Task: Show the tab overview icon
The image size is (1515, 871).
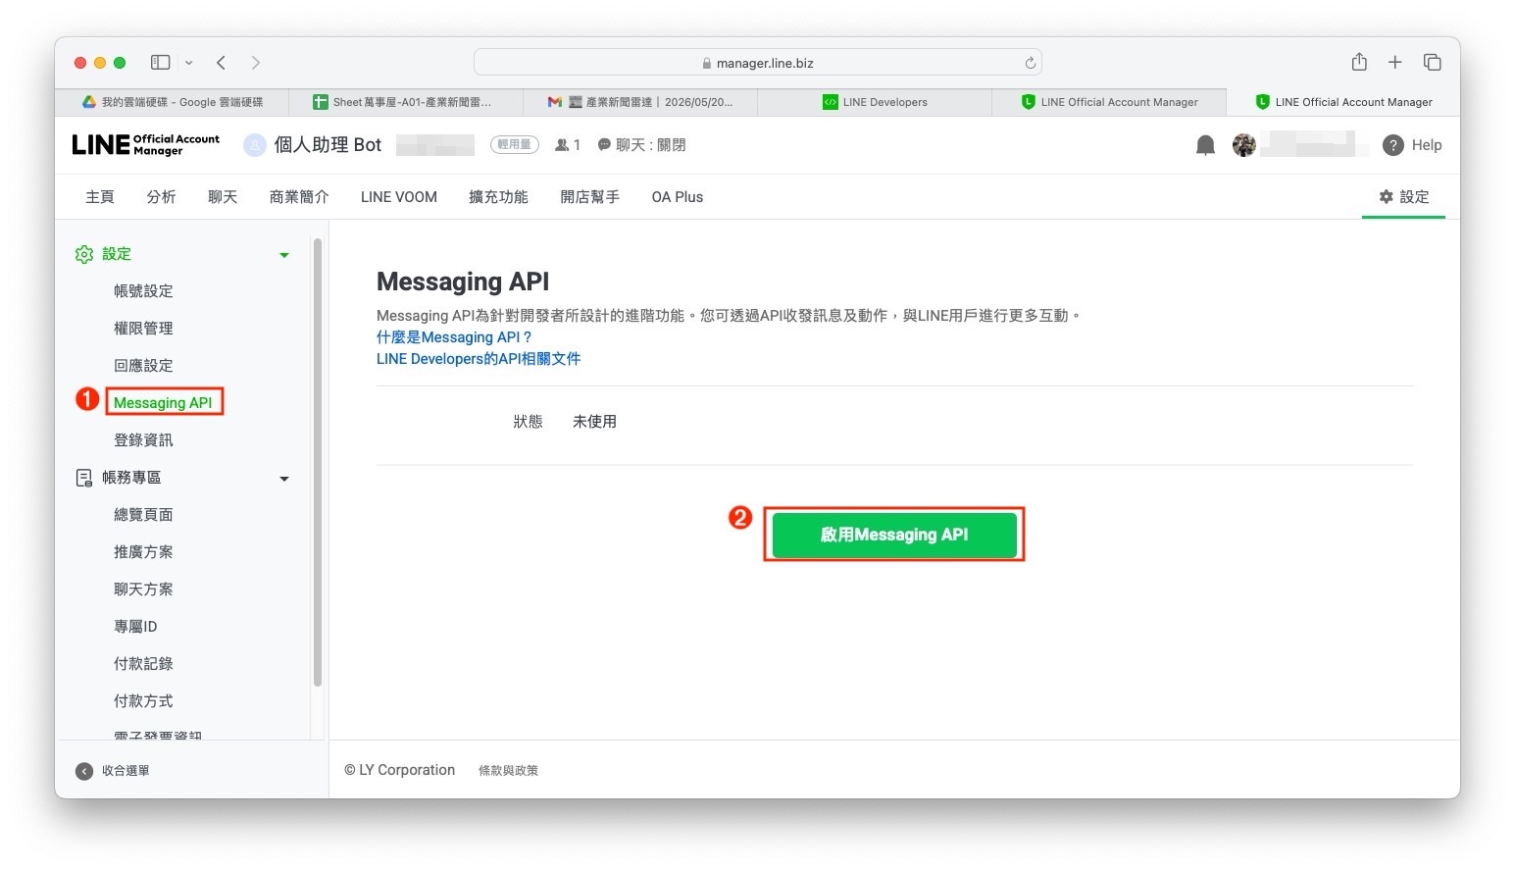Action: coord(1432,63)
